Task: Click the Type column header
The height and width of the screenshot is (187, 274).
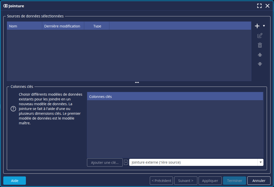Action: [x=97, y=26]
